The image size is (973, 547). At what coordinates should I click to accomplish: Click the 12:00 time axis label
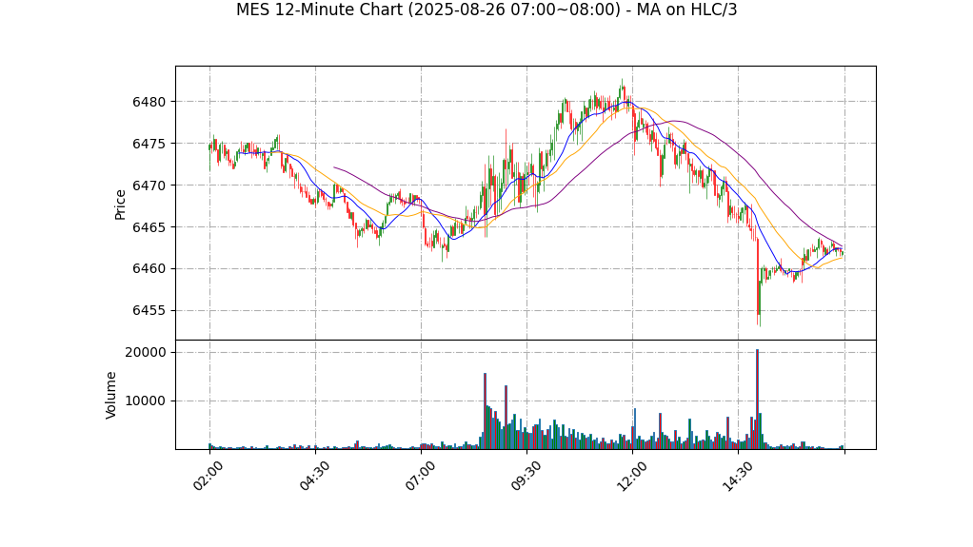(630, 476)
